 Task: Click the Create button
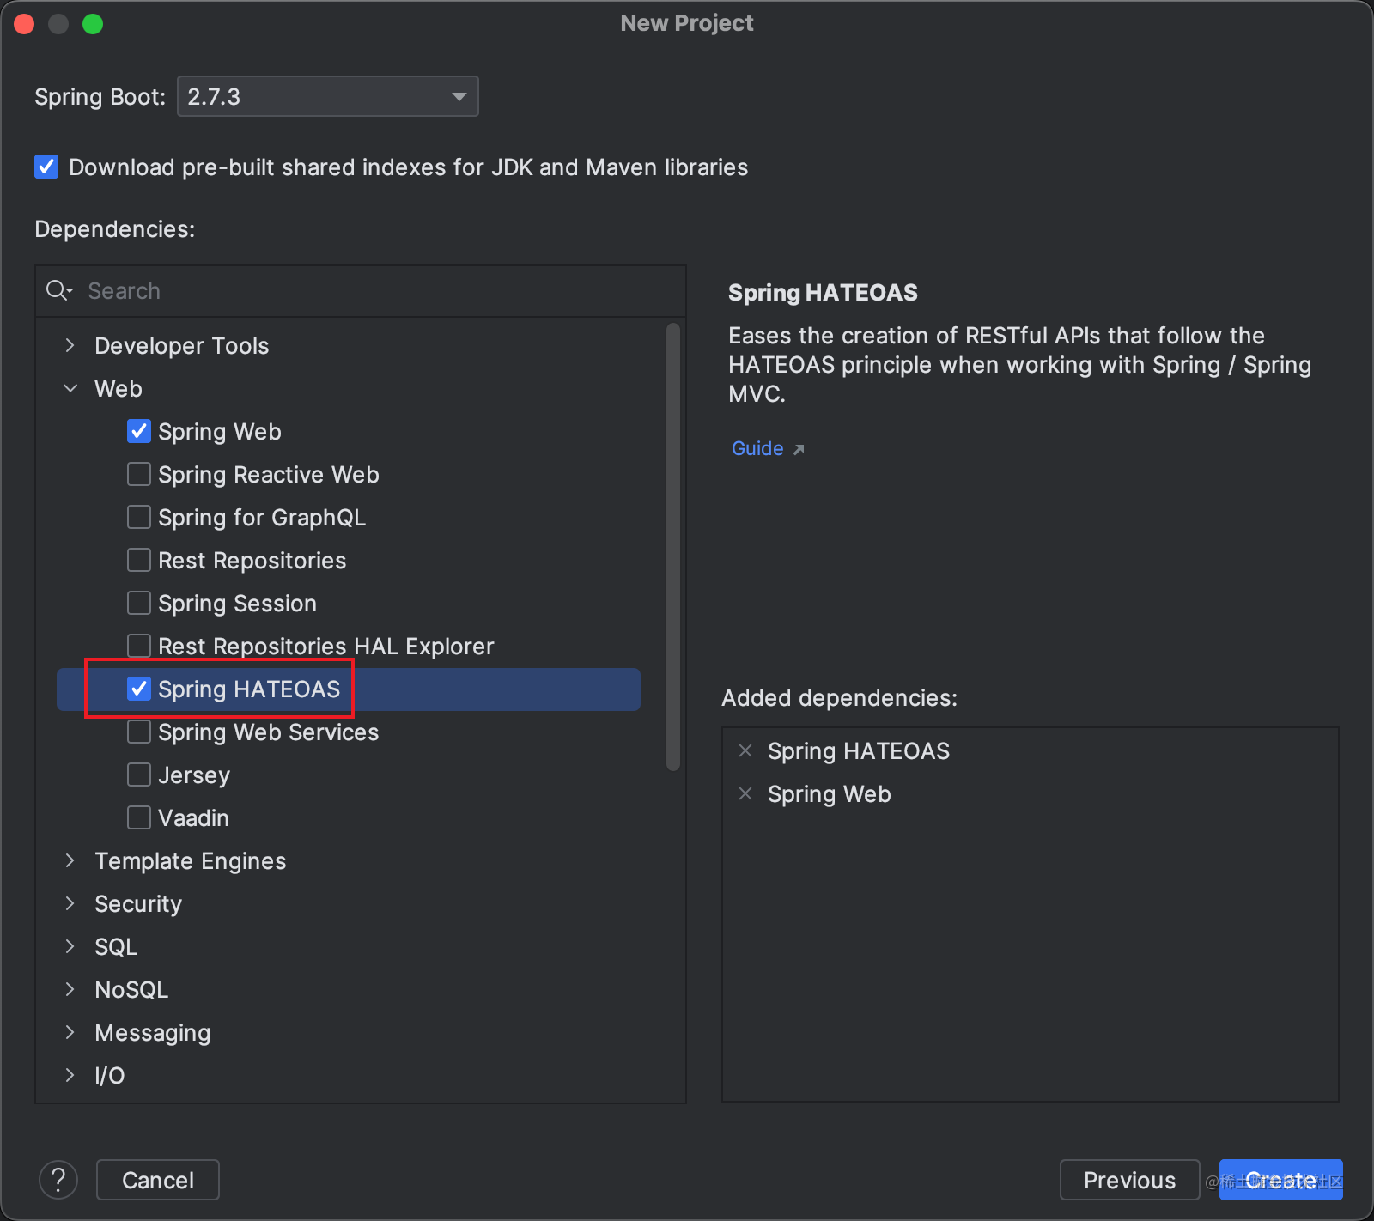click(x=1280, y=1180)
